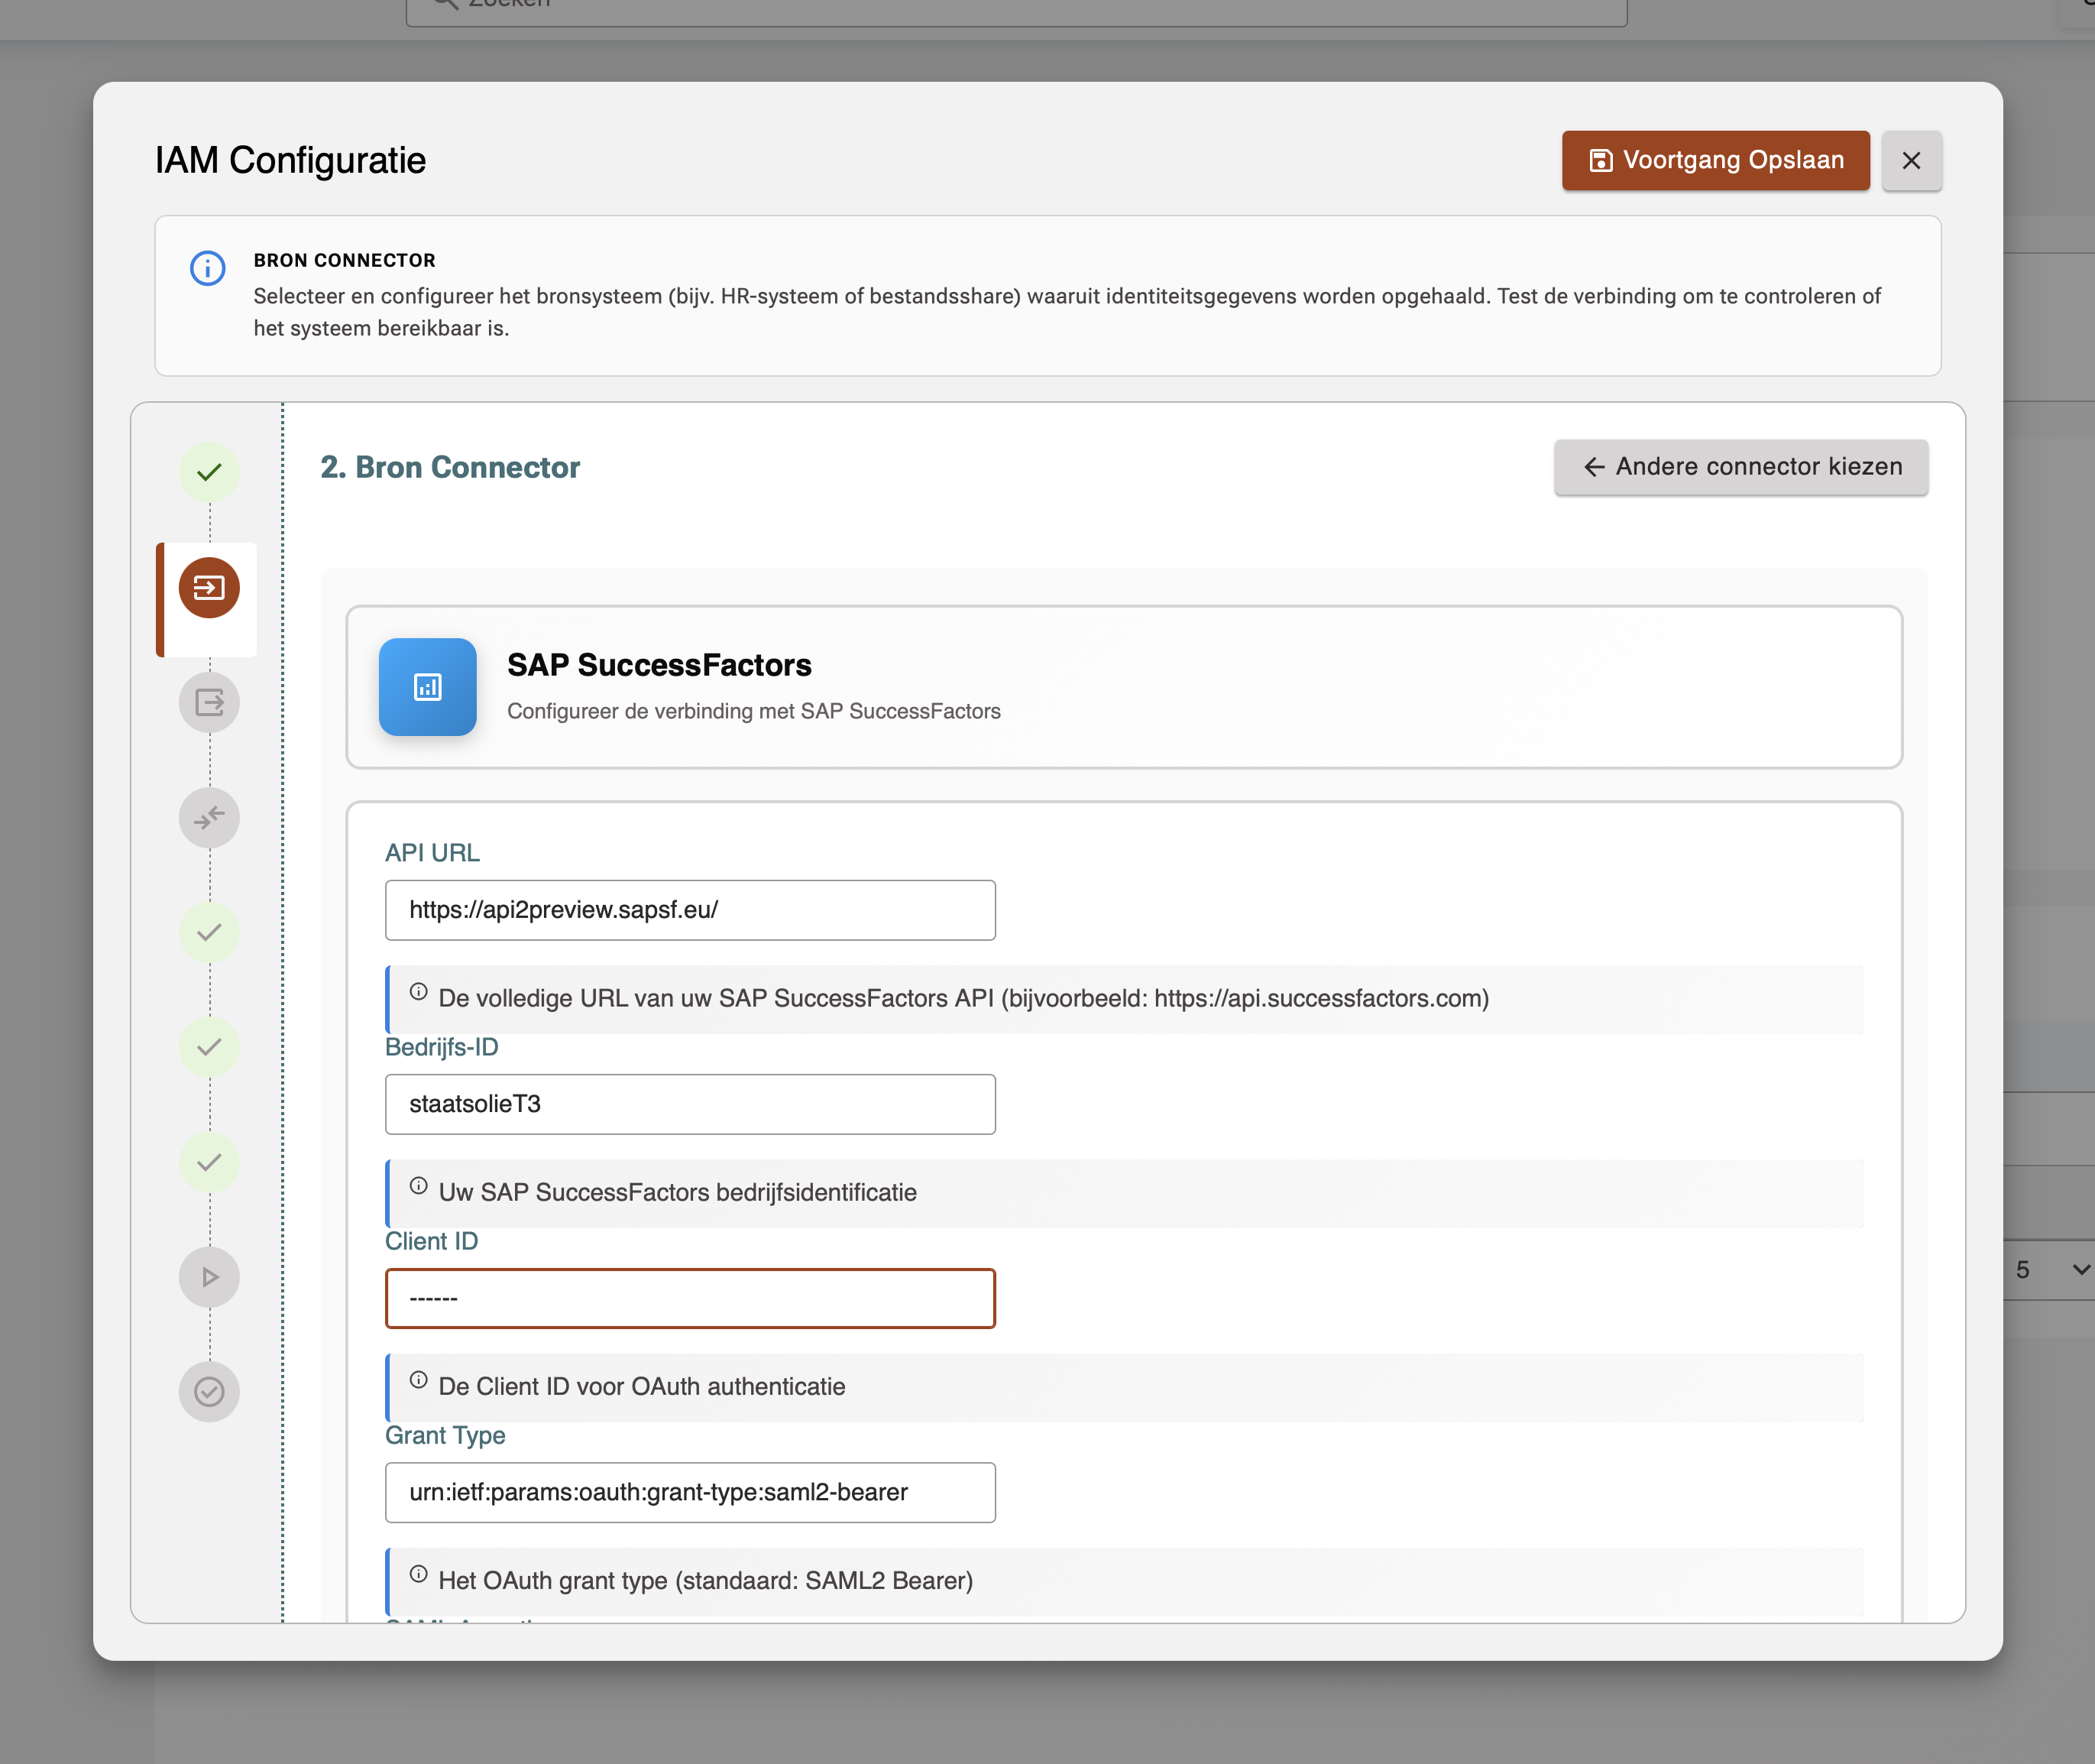The image size is (2095, 1764).
Task: Click the info icon next to BRON CONNECTOR
Action: (207, 268)
